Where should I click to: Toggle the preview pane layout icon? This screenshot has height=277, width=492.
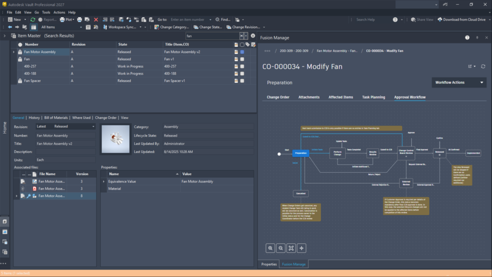click(x=34, y=27)
